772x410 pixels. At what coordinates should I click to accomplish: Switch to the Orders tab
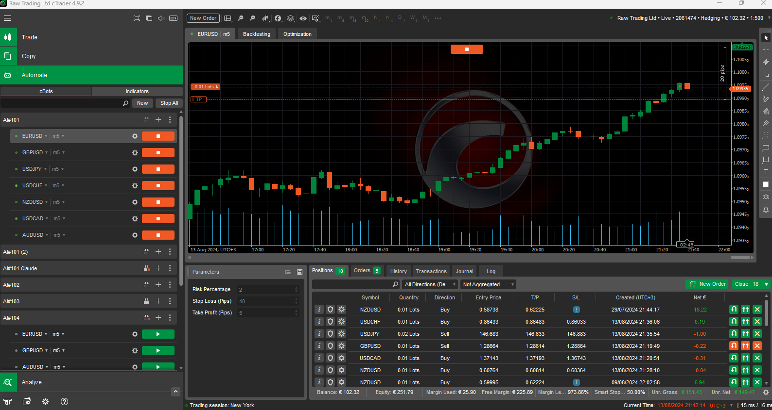click(367, 271)
